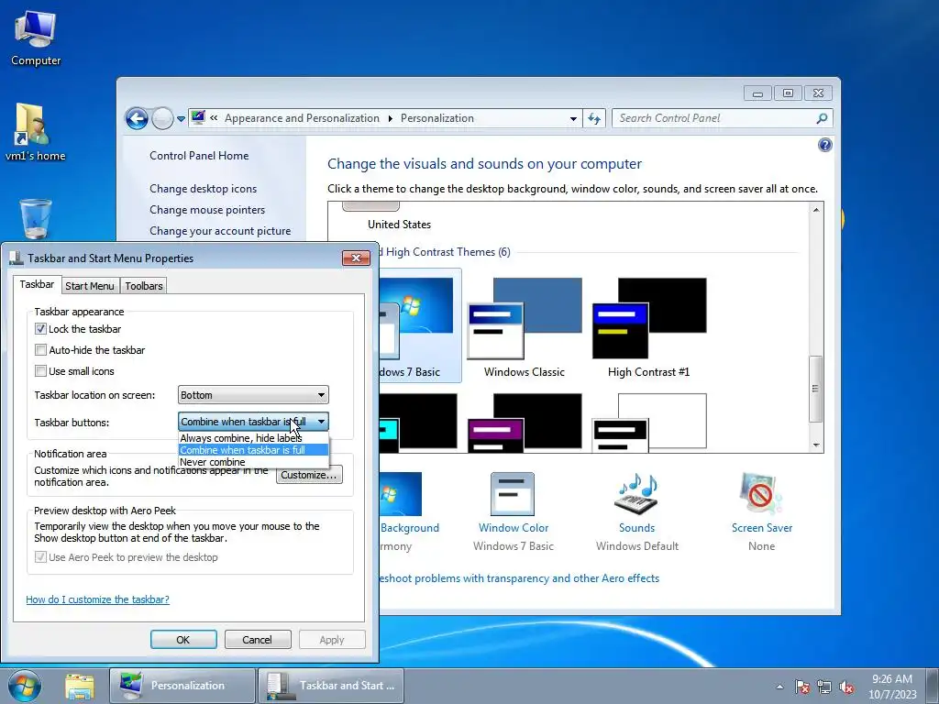Enable Auto-hide the taskbar
Viewport: 939px width, 704px height.
40,349
